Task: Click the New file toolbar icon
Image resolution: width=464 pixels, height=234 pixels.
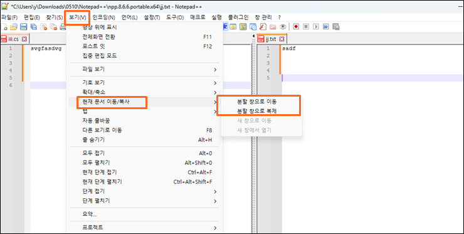Action: pyautogui.click(x=4, y=27)
